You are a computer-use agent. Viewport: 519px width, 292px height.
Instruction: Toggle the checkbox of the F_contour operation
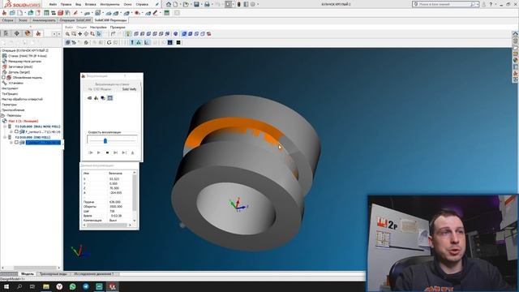(16, 131)
